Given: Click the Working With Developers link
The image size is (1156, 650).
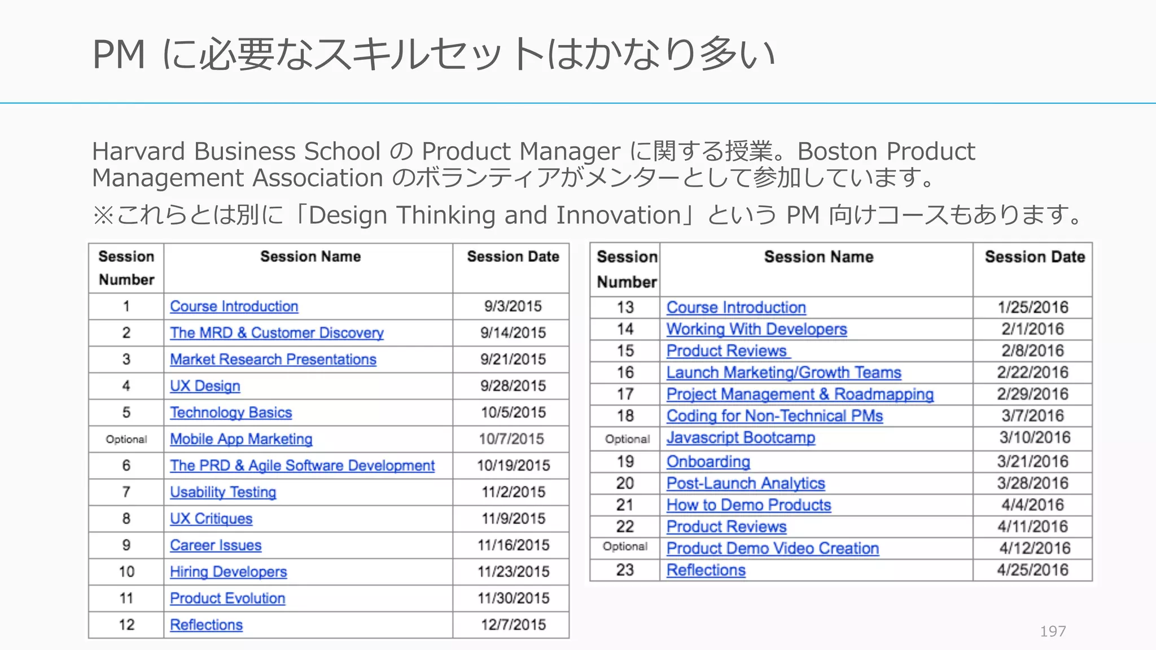Looking at the screenshot, I should pos(756,329).
